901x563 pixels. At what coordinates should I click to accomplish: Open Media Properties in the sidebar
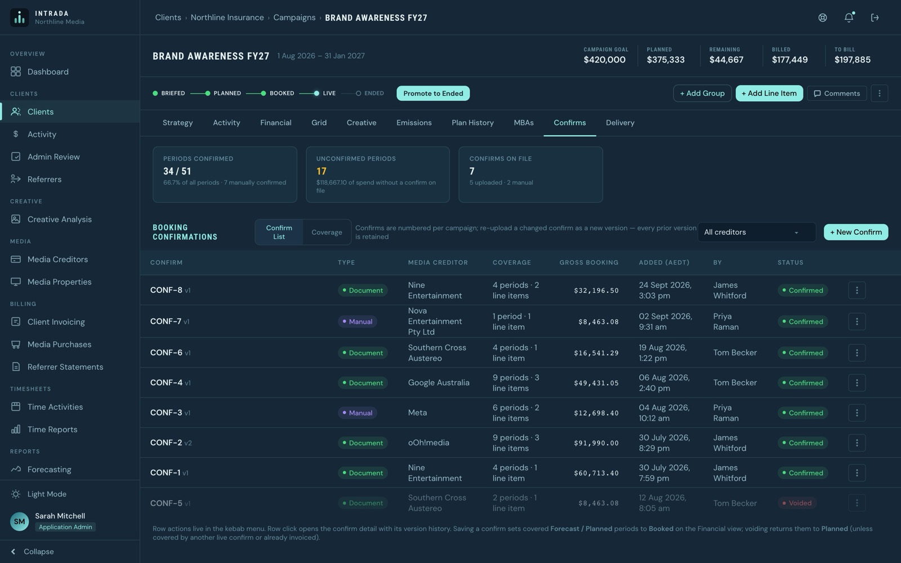tap(70, 281)
